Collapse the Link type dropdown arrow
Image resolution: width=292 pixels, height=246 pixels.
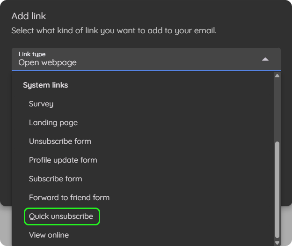pos(265,60)
